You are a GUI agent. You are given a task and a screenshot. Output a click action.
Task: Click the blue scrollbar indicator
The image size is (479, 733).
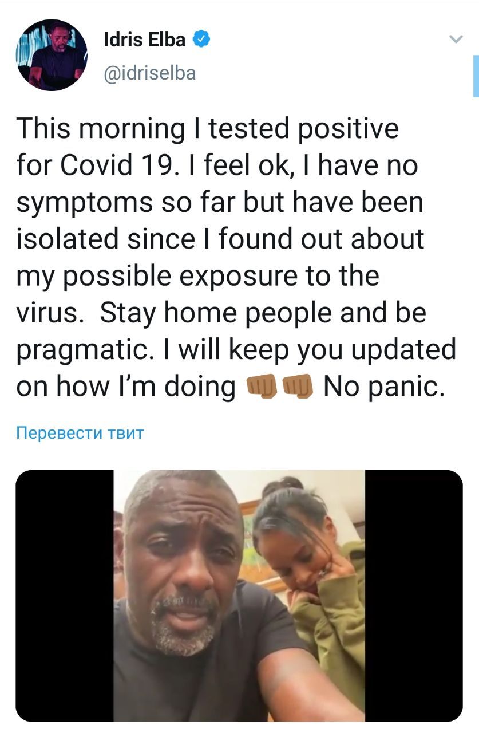click(x=476, y=75)
